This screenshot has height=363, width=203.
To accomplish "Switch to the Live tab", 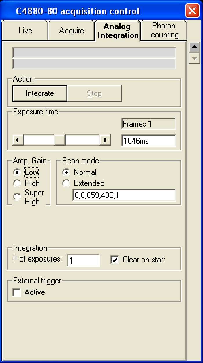I will tap(25, 31).
